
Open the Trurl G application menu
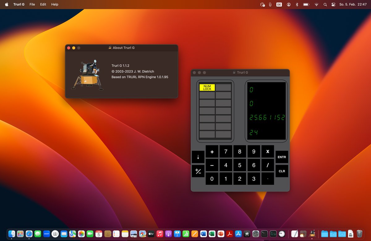(x=19, y=4)
